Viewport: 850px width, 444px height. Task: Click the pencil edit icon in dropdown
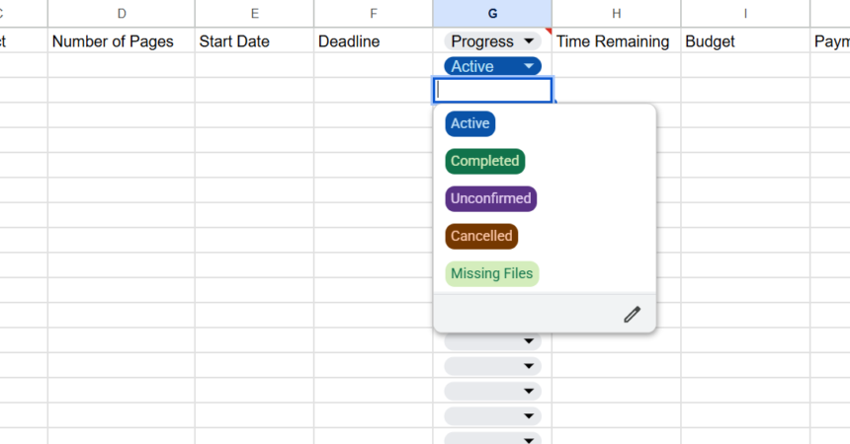pyautogui.click(x=633, y=315)
